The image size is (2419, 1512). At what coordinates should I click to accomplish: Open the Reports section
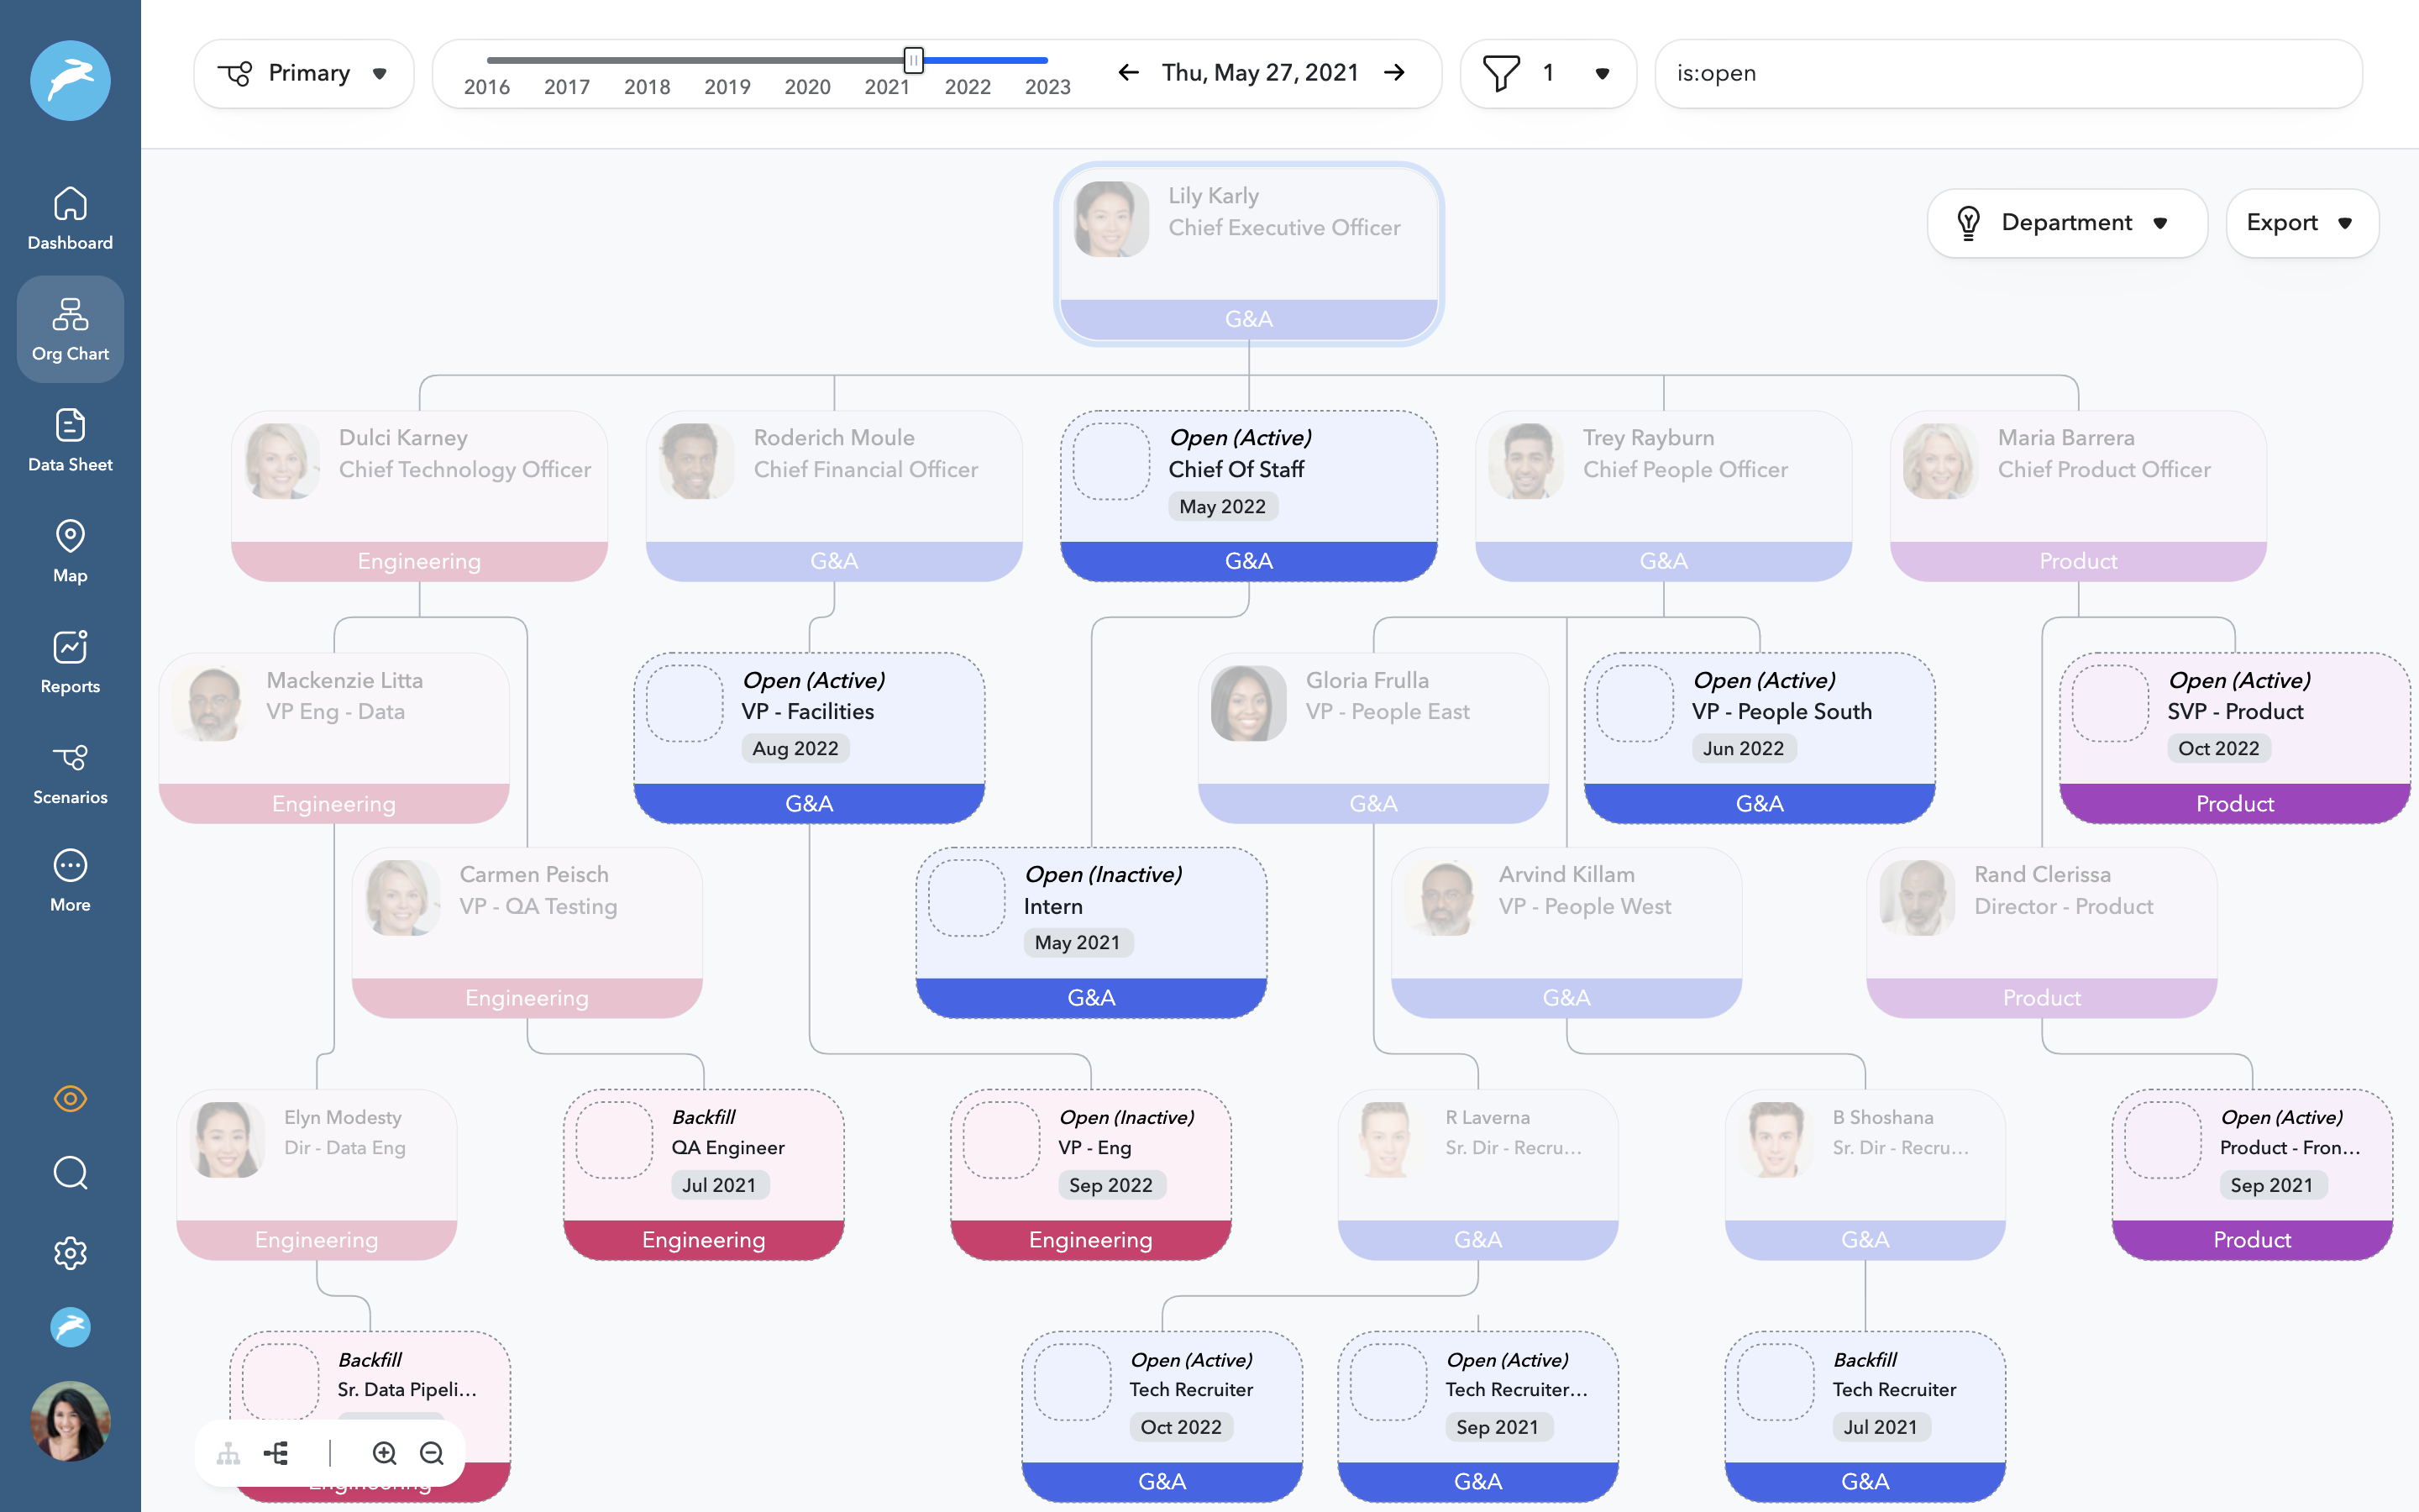tap(70, 662)
